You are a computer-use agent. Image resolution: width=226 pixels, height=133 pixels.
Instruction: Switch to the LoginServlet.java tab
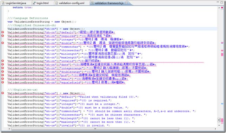pos(16,3)
